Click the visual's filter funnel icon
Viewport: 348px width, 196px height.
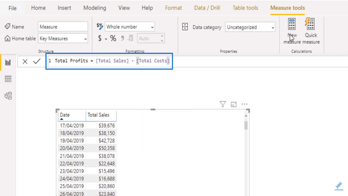223,104
